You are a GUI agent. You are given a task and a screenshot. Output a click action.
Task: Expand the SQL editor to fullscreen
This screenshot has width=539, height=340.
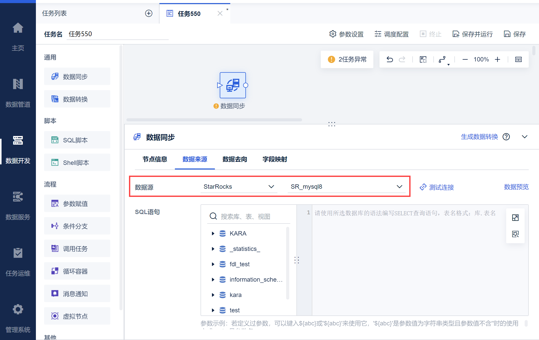515,218
